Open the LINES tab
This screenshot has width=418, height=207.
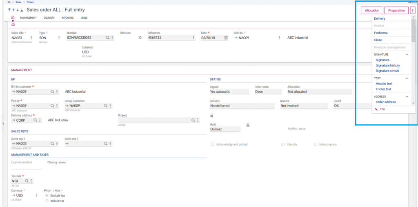coord(84,18)
